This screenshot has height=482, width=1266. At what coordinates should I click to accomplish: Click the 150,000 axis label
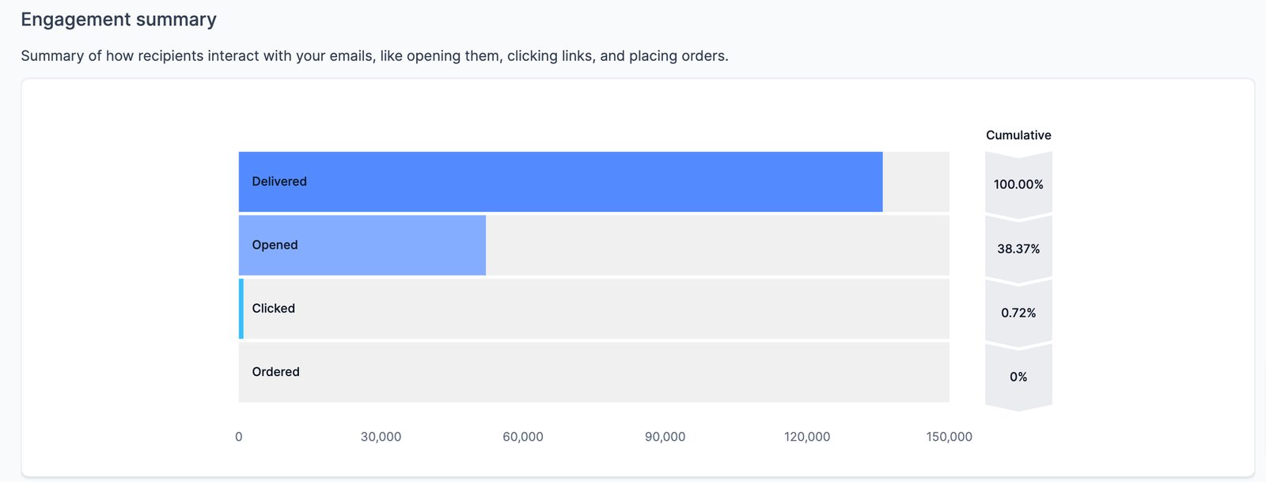pos(949,437)
